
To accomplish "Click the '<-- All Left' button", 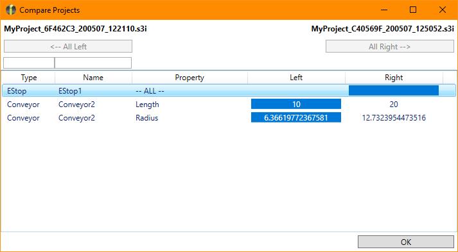I will pyautogui.click(x=68, y=46).
